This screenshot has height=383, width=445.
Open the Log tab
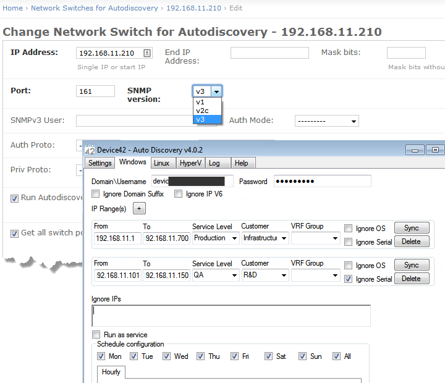[x=218, y=163]
